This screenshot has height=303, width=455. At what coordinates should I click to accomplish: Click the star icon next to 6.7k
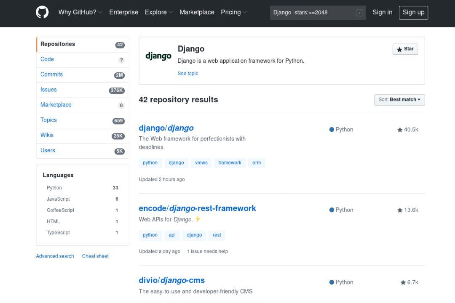[403, 282]
